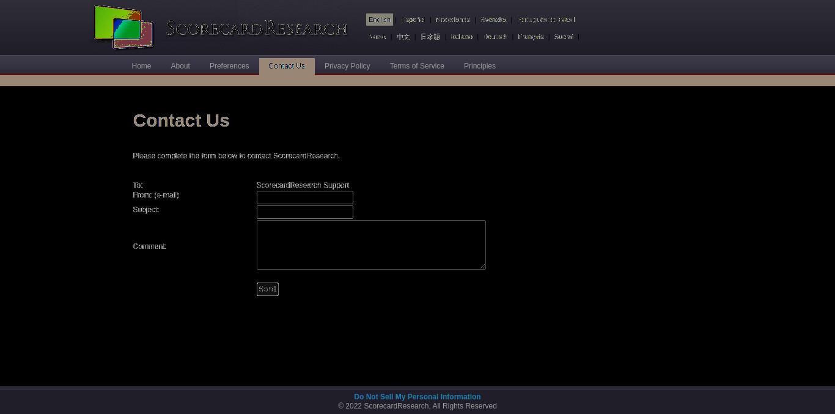835x414 pixels.
Task: Click inside the Comment text area
Action: tap(371, 245)
